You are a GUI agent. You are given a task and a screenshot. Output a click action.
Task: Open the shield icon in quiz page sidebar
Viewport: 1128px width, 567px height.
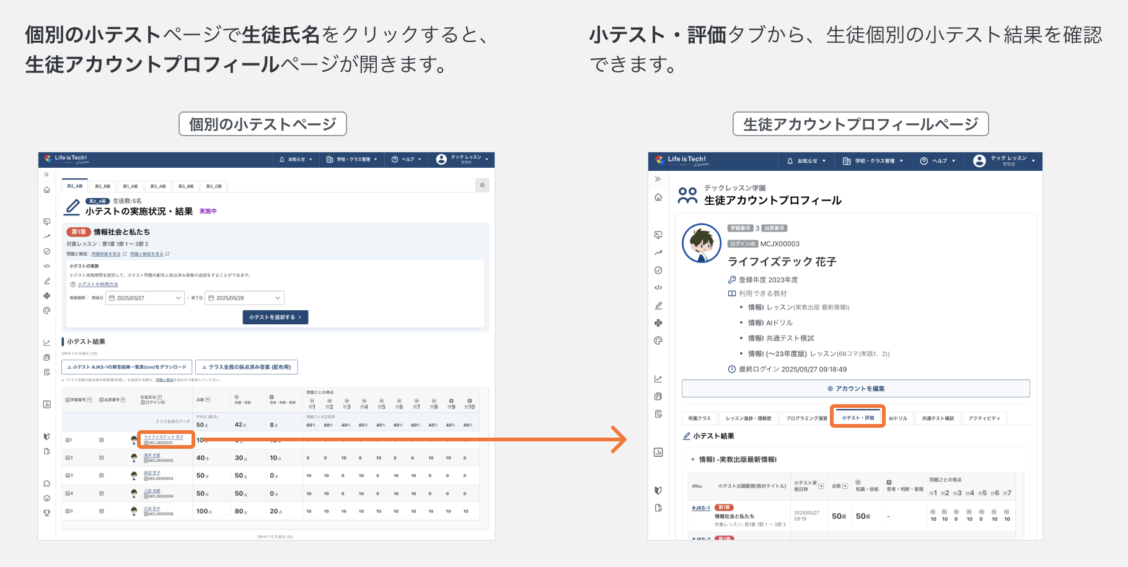click(46, 436)
